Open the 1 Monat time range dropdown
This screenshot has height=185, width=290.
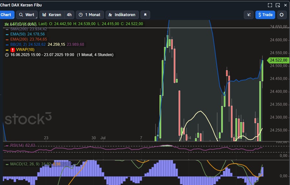click(90, 15)
